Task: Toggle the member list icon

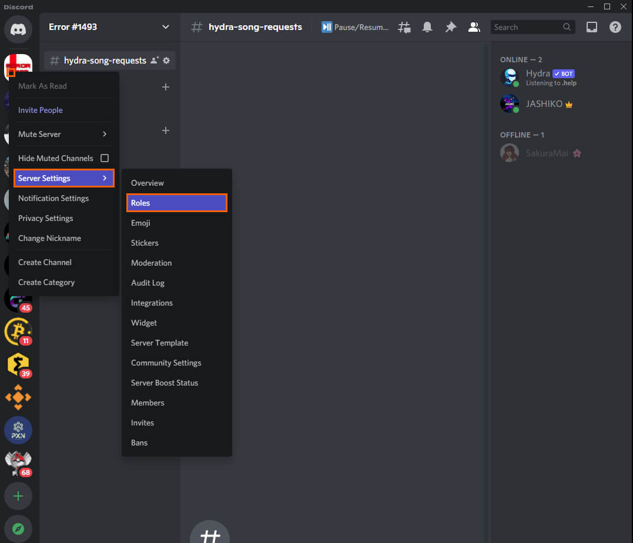Action: click(x=474, y=27)
